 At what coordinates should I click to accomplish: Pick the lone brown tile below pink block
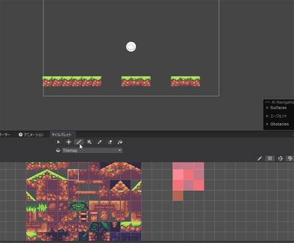click(x=178, y=196)
